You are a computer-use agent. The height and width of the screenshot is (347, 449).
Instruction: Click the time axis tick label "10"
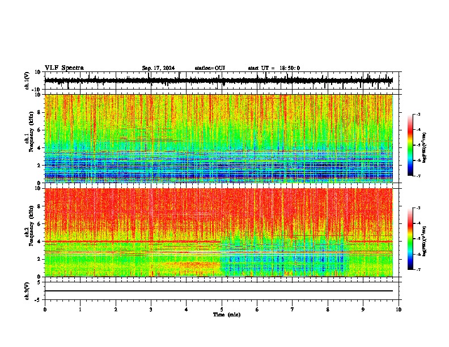(399, 310)
